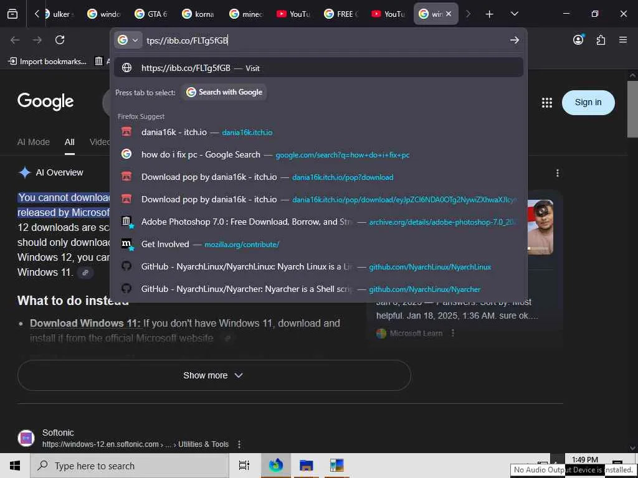Screen dimensions: 638x478
Task: Go forward one page
Action: pyautogui.click(x=37, y=40)
